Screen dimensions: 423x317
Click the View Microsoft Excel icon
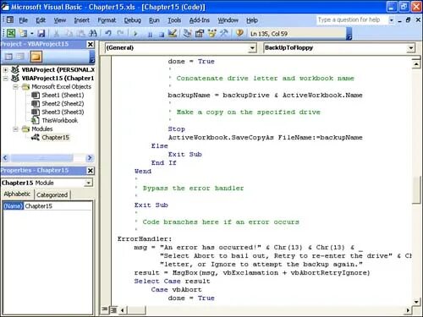tap(11, 34)
